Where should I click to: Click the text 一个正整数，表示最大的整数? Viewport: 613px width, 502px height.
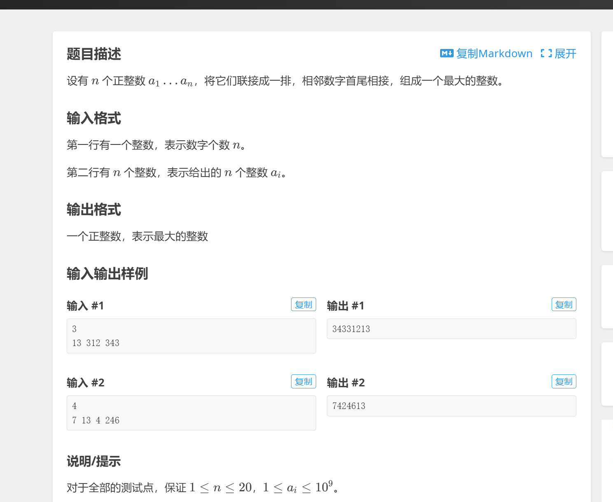click(x=138, y=237)
